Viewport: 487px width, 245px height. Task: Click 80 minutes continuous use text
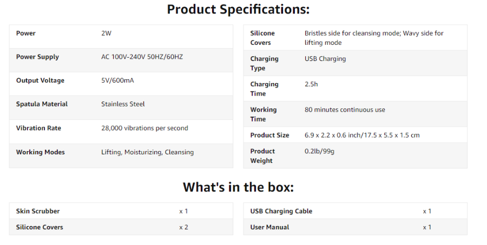(345, 110)
